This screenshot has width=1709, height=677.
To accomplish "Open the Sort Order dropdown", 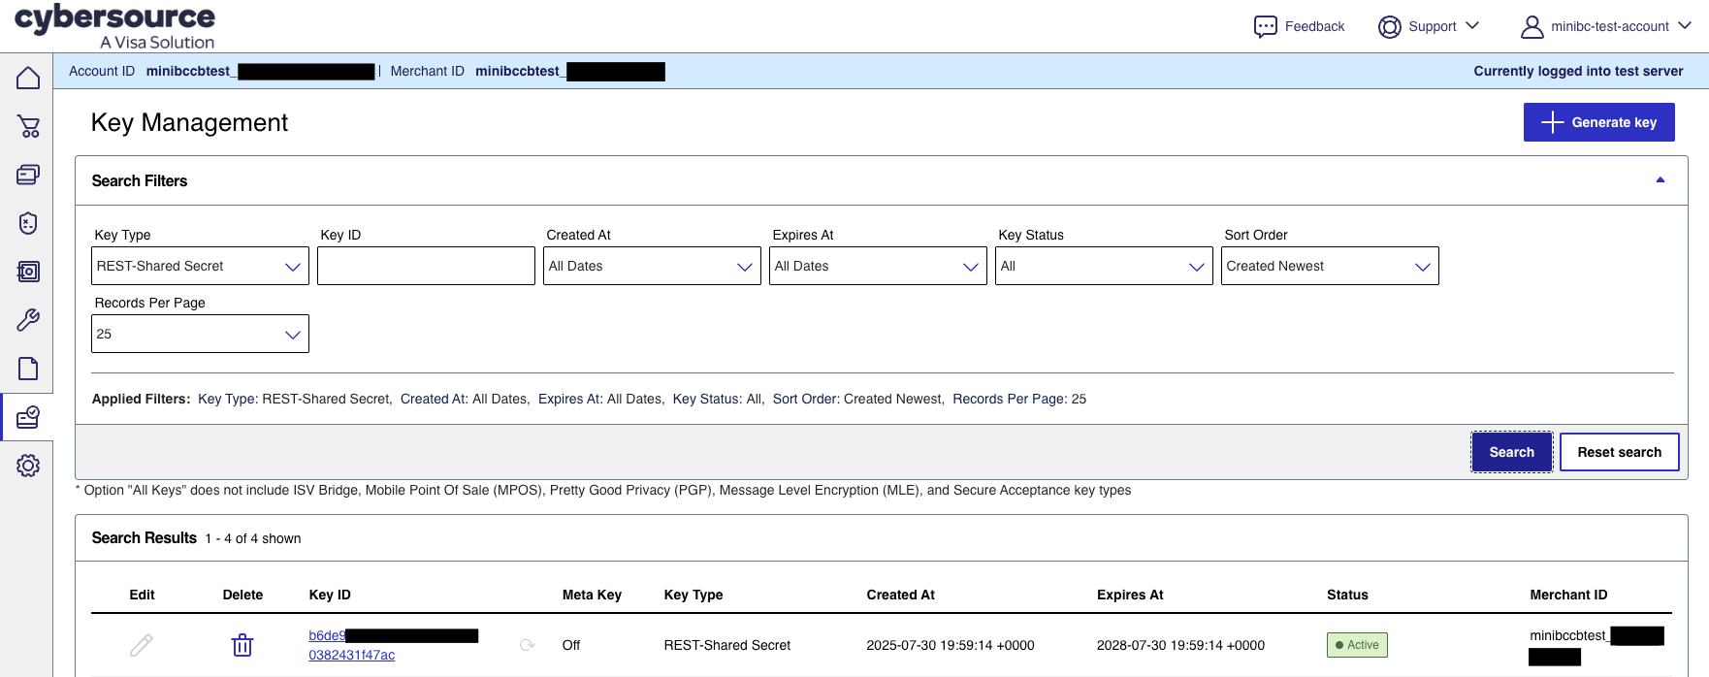I will 1330,266.
